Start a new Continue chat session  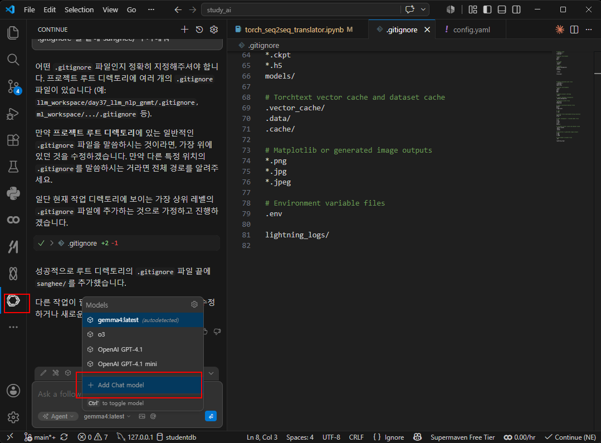click(184, 30)
